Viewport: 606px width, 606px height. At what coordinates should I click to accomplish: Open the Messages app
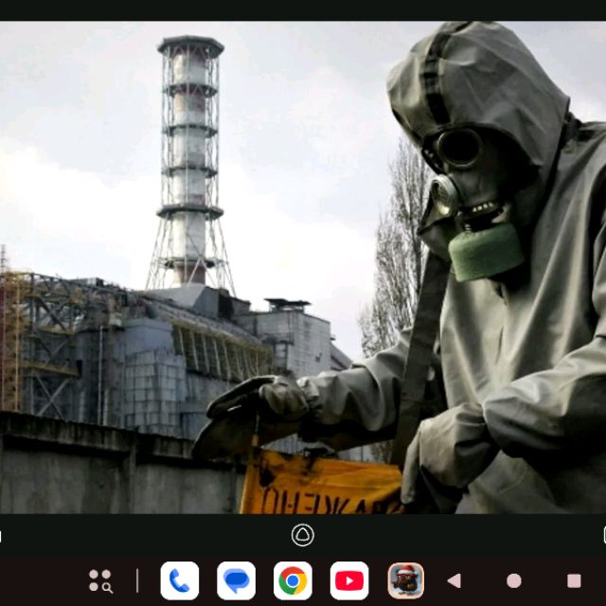coord(236,580)
